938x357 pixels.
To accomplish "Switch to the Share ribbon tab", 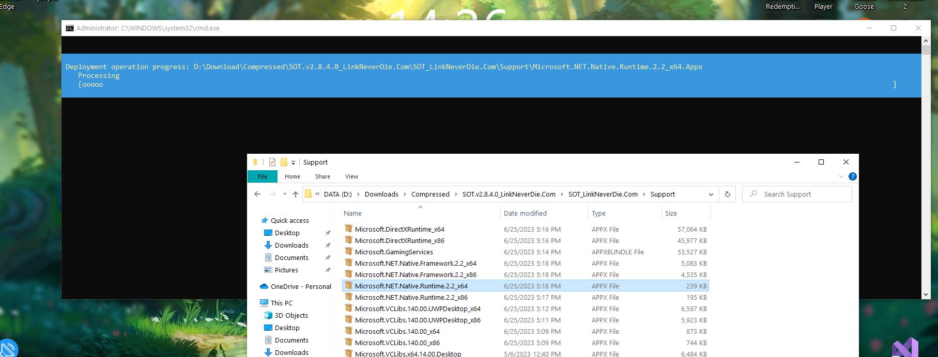I will (322, 176).
